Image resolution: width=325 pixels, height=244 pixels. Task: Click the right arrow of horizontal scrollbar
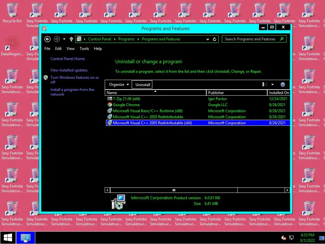pos(287,190)
